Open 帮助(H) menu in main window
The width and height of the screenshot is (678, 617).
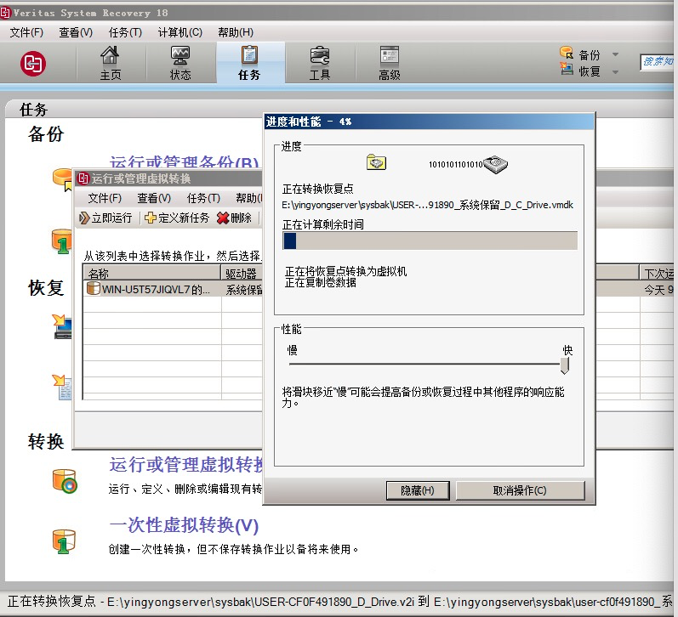click(x=236, y=32)
